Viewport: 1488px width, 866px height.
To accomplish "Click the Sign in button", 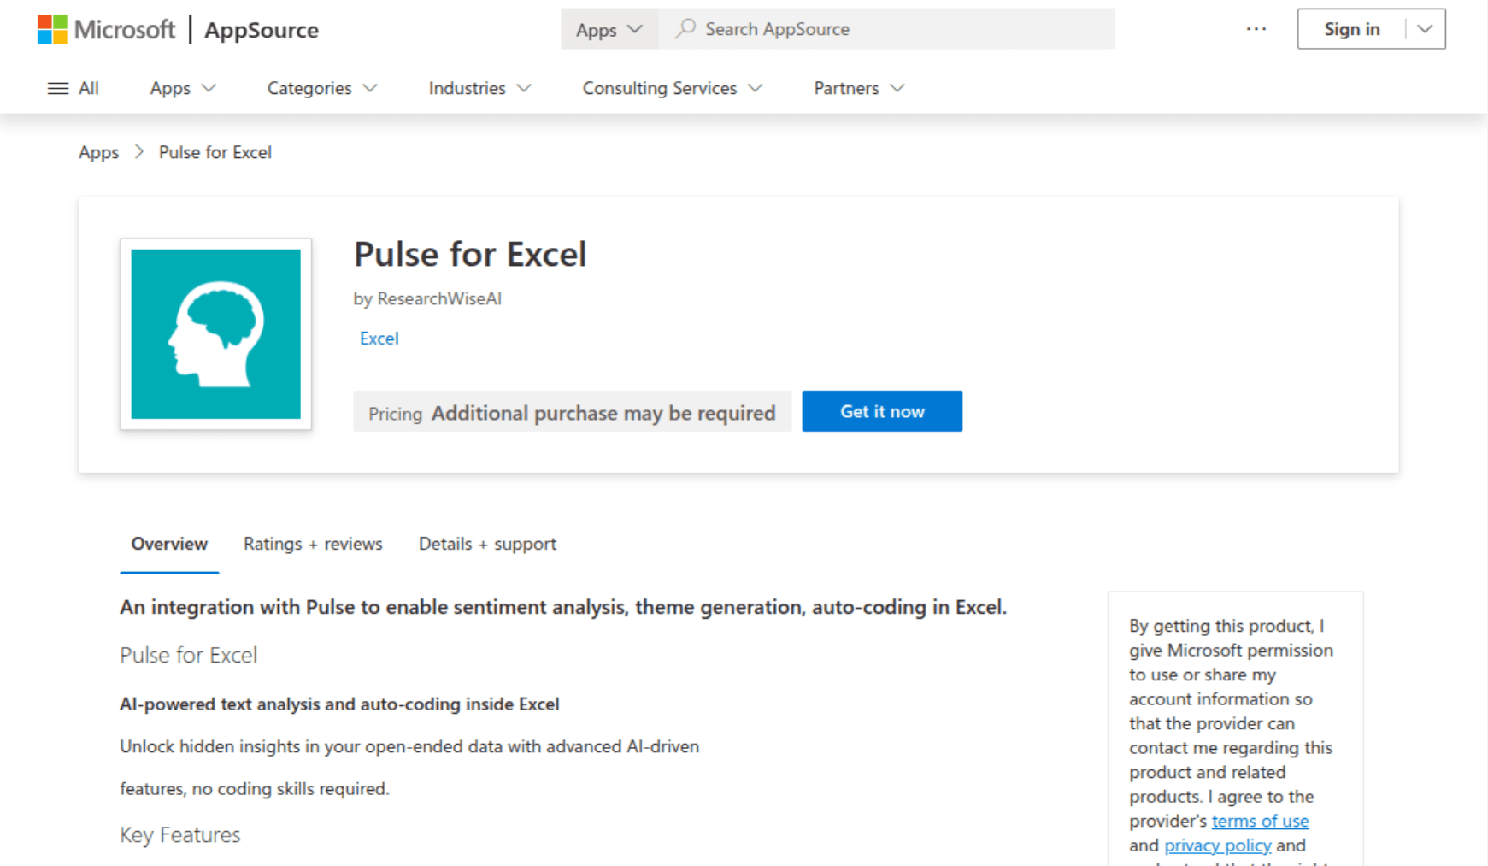I will [x=1351, y=29].
